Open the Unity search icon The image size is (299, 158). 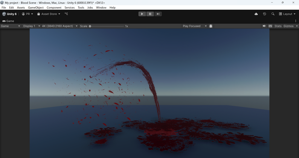point(273,14)
